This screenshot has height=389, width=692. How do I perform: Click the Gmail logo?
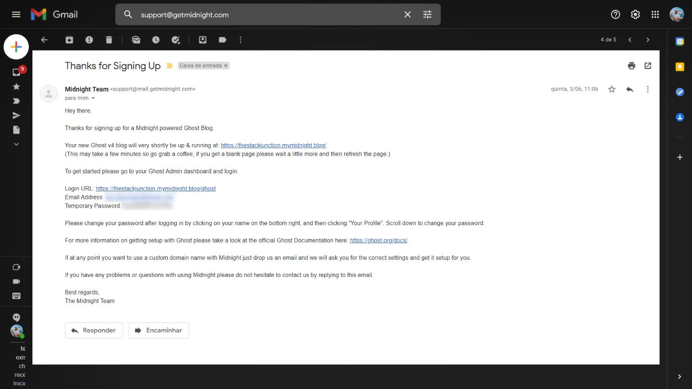pyautogui.click(x=54, y=14)
